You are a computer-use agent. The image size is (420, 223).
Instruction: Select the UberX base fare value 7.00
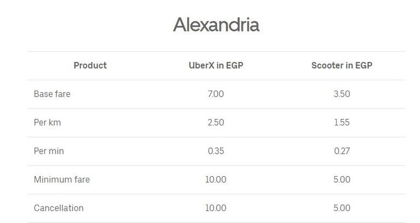(x=216, y=94)
